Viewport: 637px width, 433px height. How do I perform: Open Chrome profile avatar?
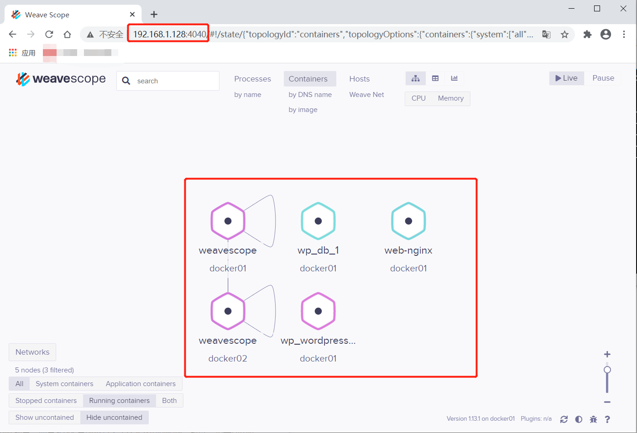pos(606,34)
